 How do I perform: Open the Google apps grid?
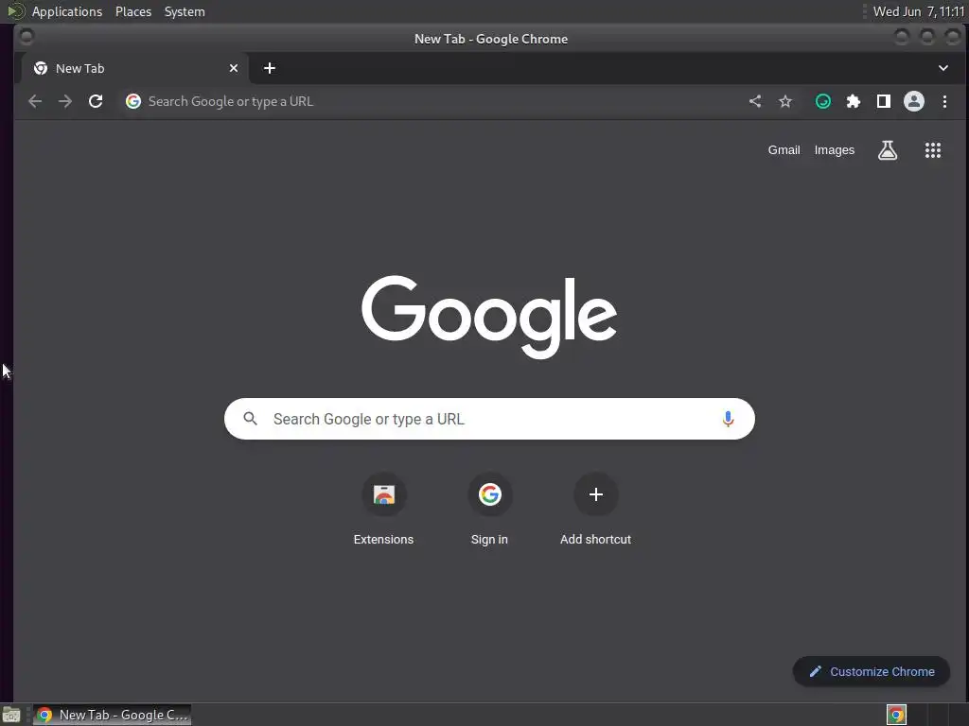tap(933, 150)
